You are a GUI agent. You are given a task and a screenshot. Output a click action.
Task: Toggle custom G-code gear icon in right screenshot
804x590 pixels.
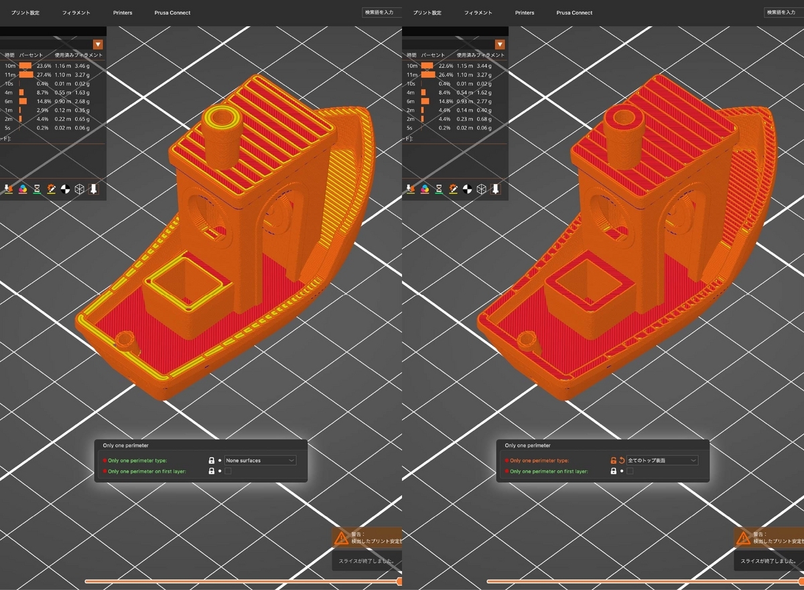click(453, 189)
